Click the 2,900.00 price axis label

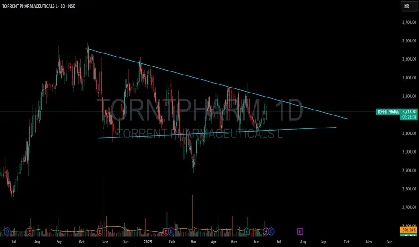409,170
